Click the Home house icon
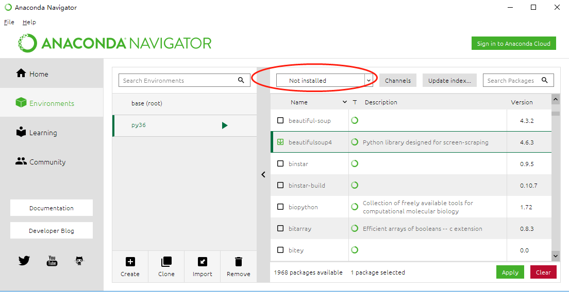Image resolution: width=569 pixels, height=292 pixels. [x=21, y=73]
